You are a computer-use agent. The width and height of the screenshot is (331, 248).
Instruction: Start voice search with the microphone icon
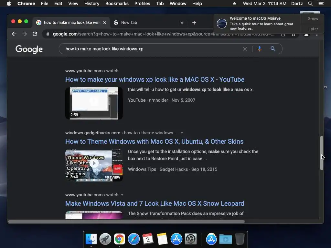click(260, 49)
